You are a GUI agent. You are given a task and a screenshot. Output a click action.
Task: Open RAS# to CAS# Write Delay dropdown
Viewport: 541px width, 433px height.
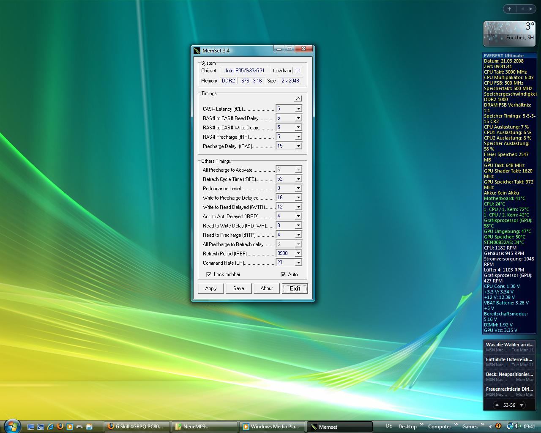coord(298,127)
